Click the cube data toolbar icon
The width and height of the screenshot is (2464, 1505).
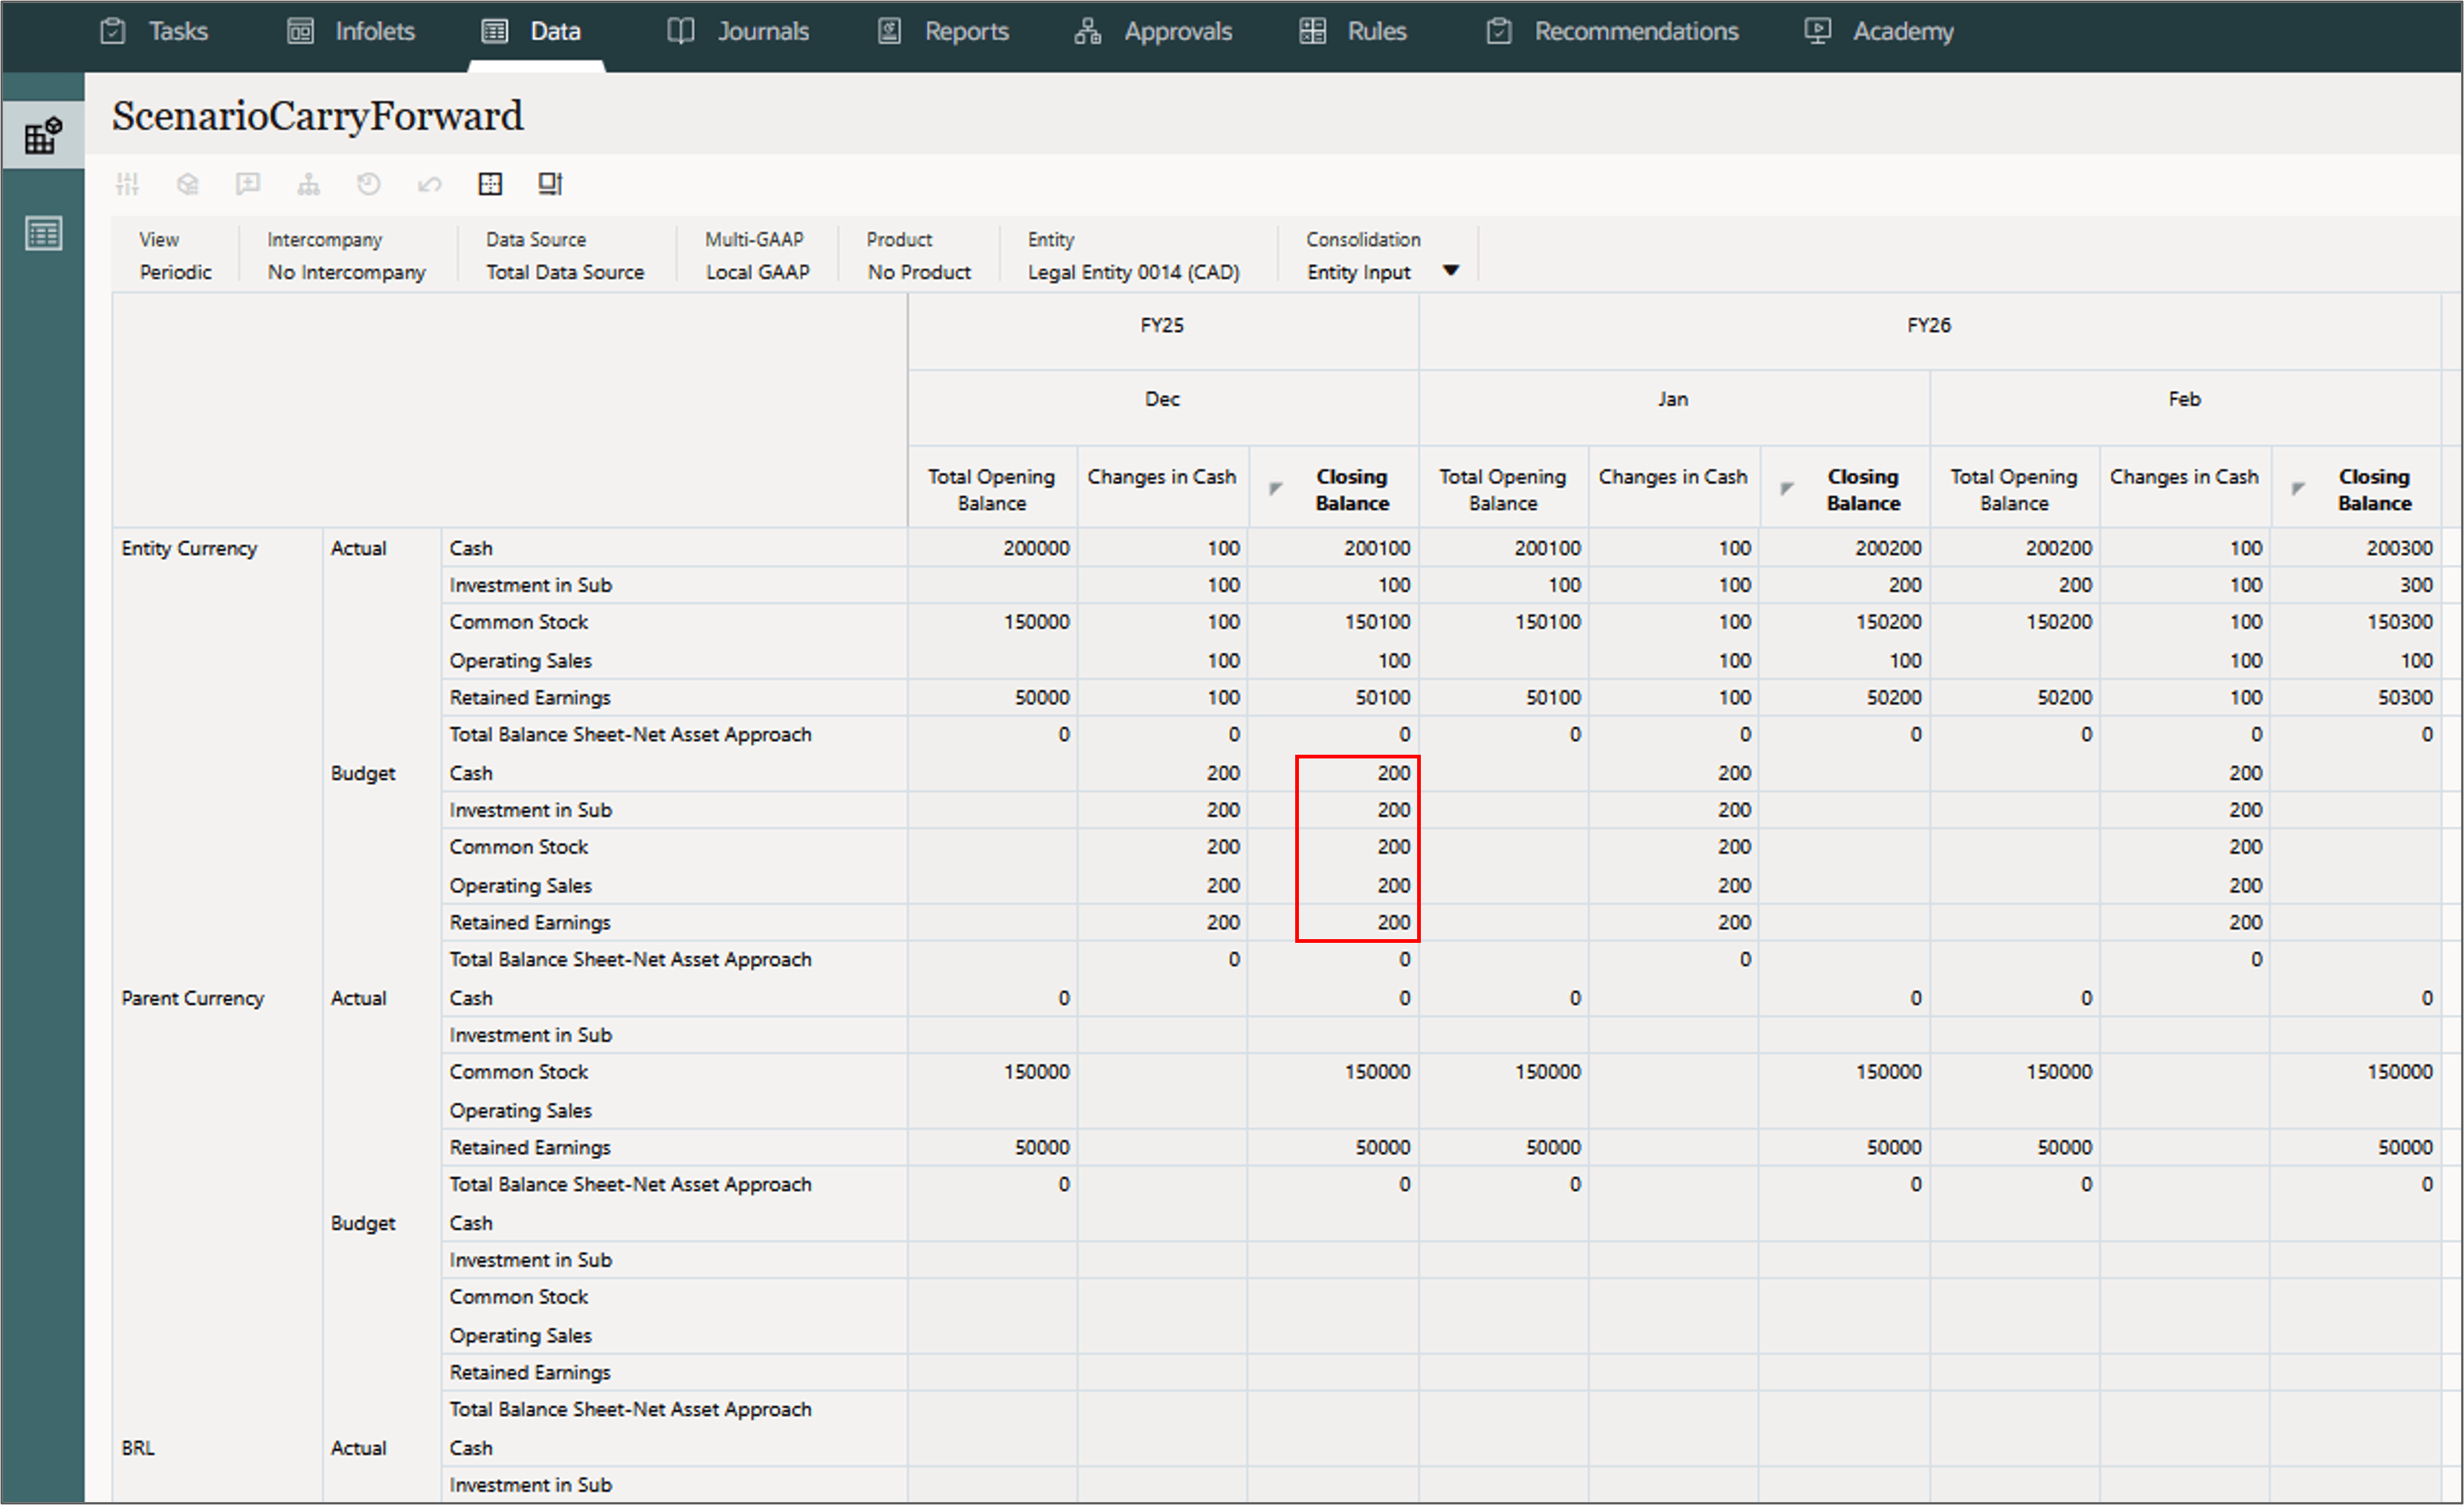[x=187, y=184]
